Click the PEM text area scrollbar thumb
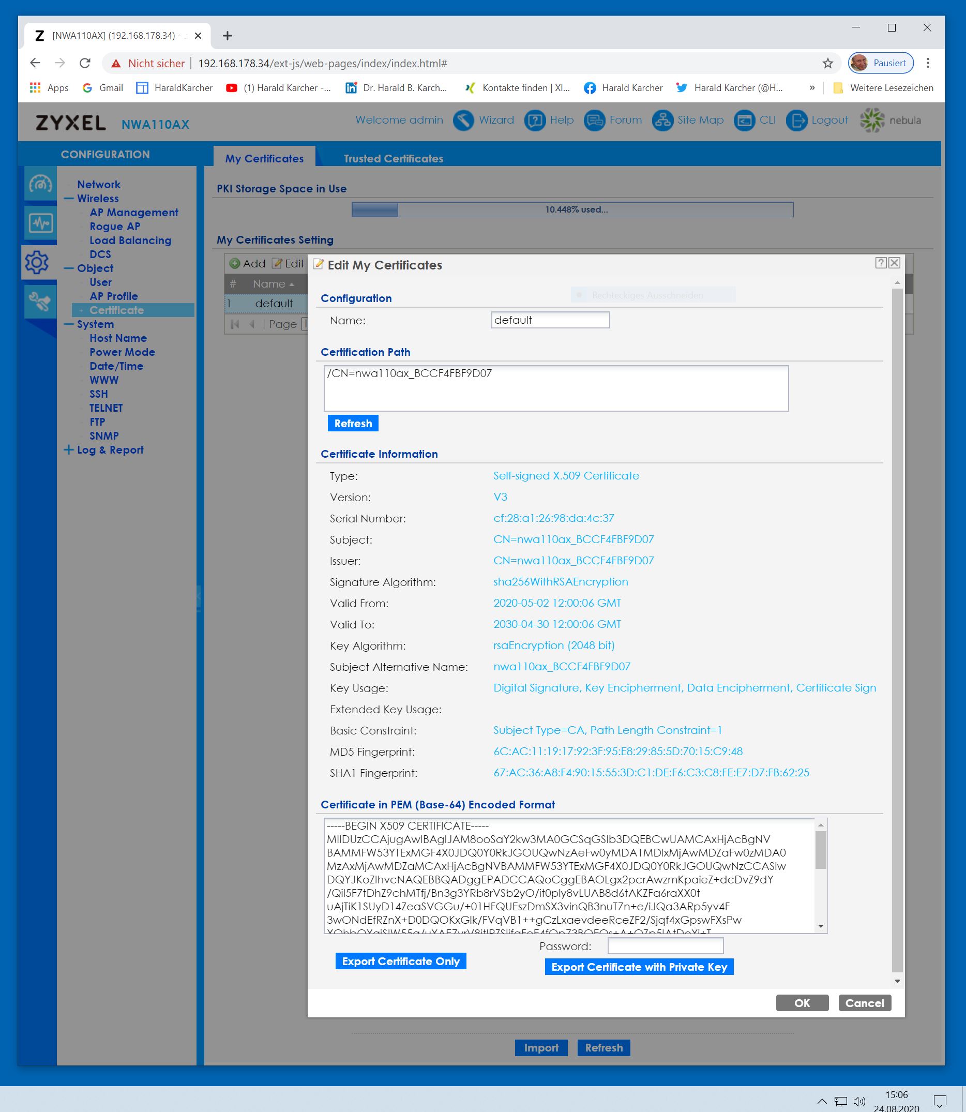Viewport: 966px width, 1112px height. coord(821,850)
